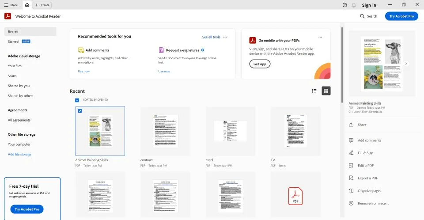Click the Get App button
Screen dimensions: 424x220
[x=260, y=64]
